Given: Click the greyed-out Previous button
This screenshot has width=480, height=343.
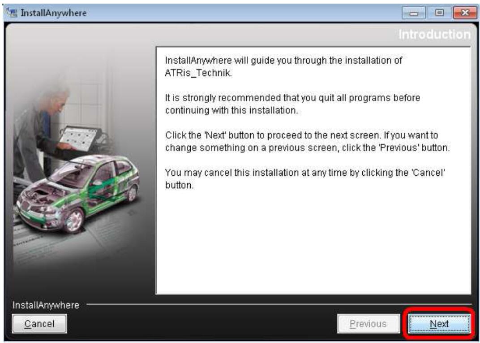Looking at the screenshot, I should coord(368,324).
